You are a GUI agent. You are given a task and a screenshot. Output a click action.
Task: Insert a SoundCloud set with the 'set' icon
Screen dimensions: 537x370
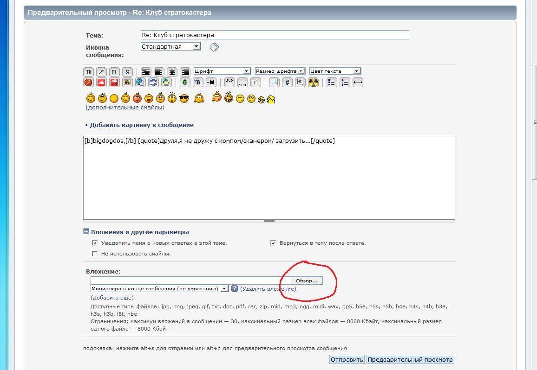click(x=114, y=83)
